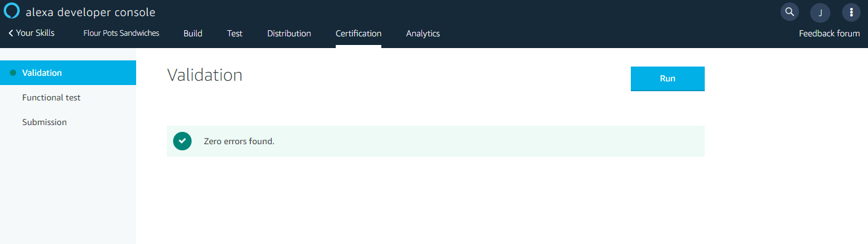Click the Zero errors found message banner

tap(436, 141)
